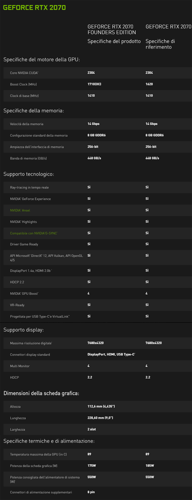Viewport: 192px width, 500px height.
Task: Select the Ray-tracing in tempo reale row
Action: click(29, 187)
